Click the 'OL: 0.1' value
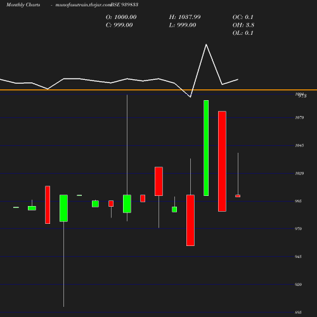The image size is (317, 317). [x=243, y=33]
